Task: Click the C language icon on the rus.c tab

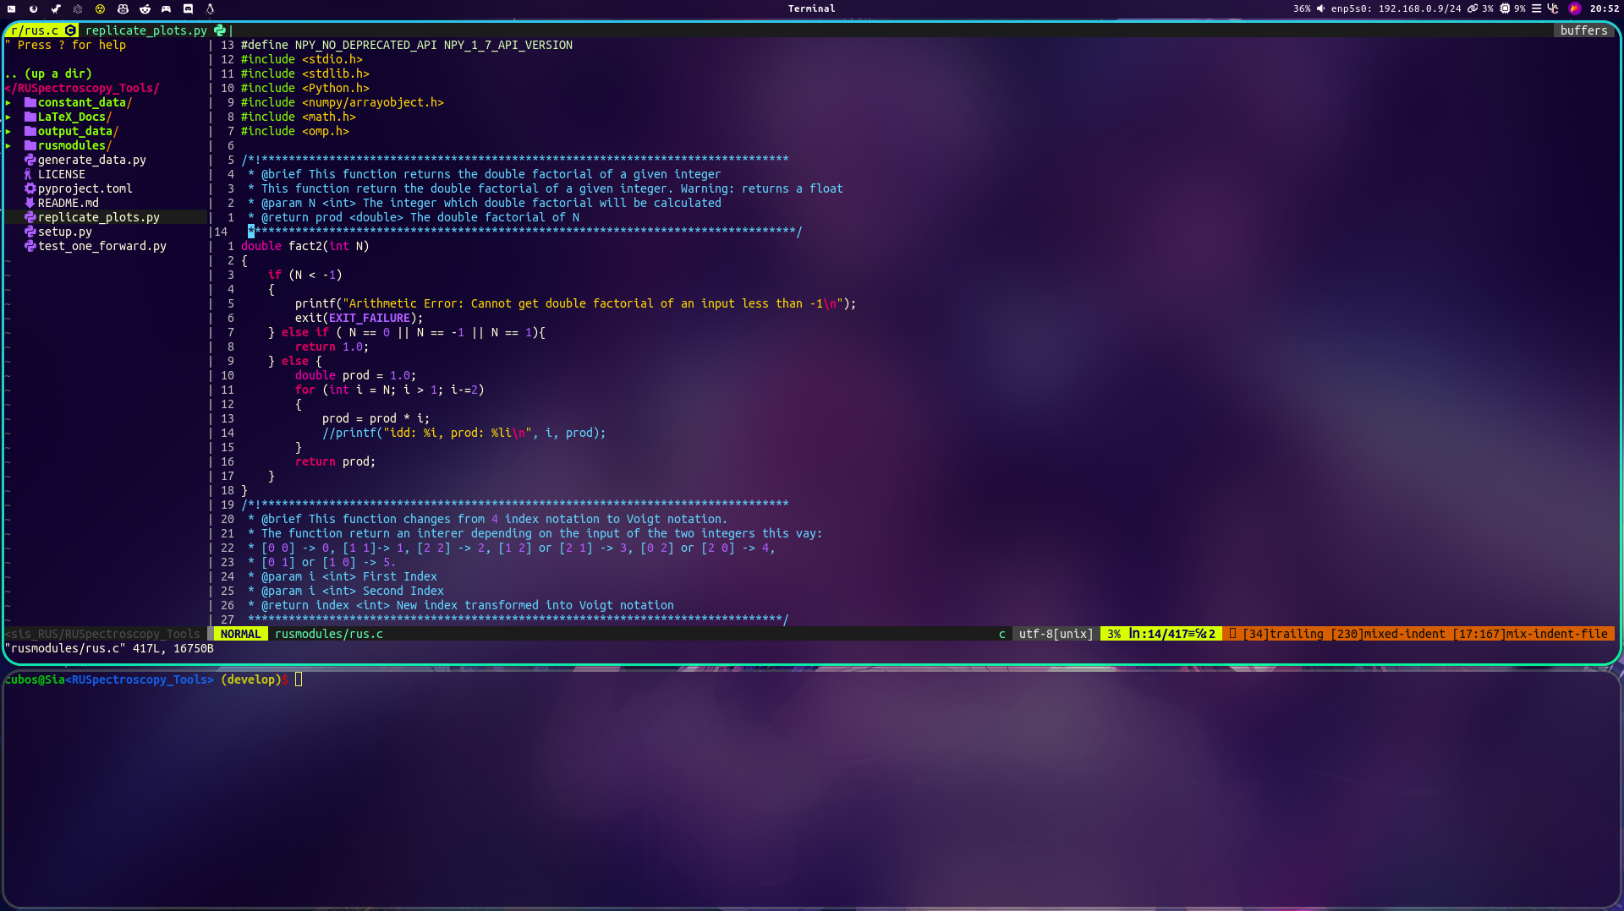Action: pyautogui.click(x=71, y=30)
